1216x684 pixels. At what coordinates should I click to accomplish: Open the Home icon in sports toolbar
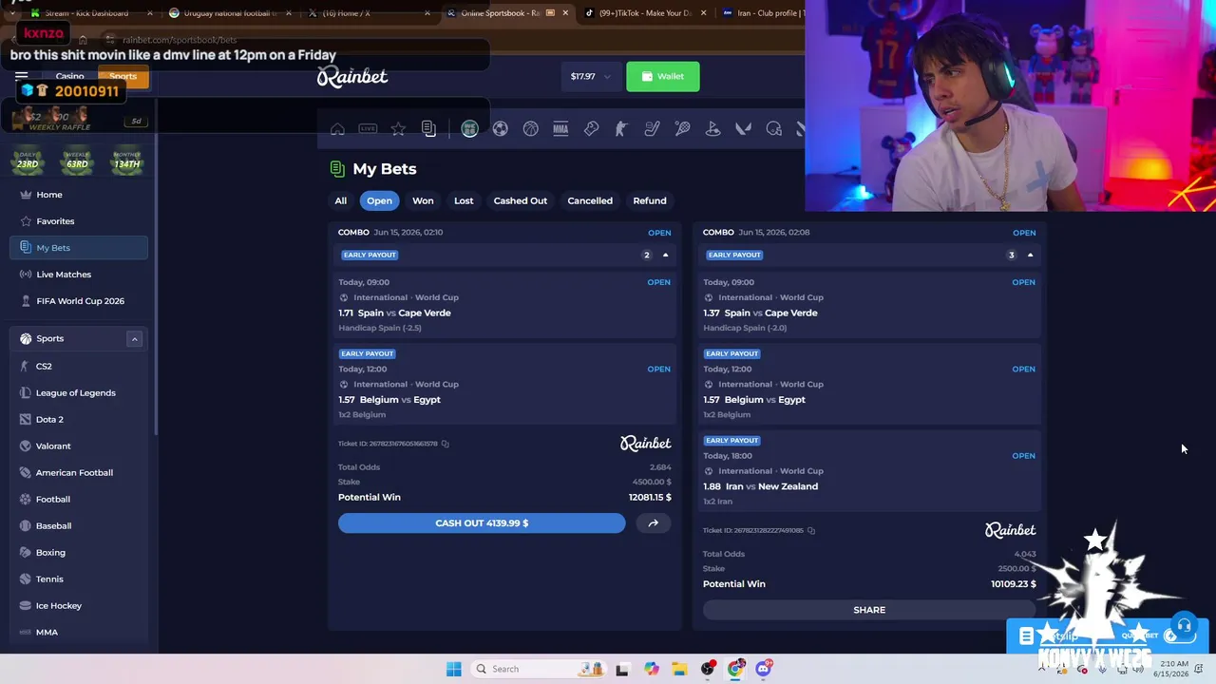tap(337, 129)
